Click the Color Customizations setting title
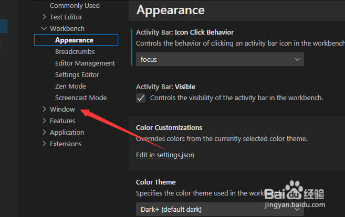 [169, 127]
